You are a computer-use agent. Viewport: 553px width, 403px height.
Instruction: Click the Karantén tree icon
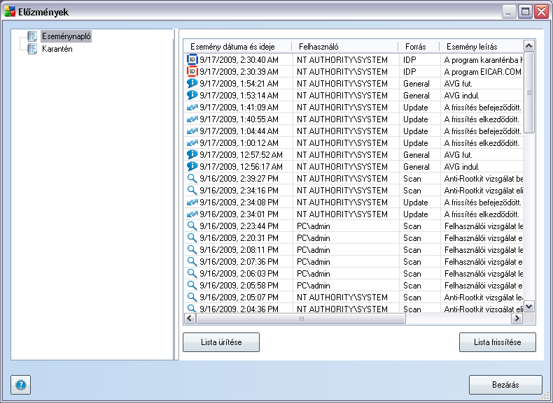32,49
